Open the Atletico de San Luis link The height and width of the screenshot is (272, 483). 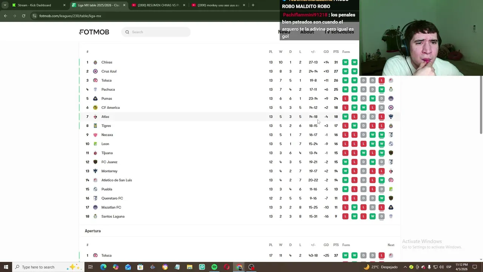117,180
